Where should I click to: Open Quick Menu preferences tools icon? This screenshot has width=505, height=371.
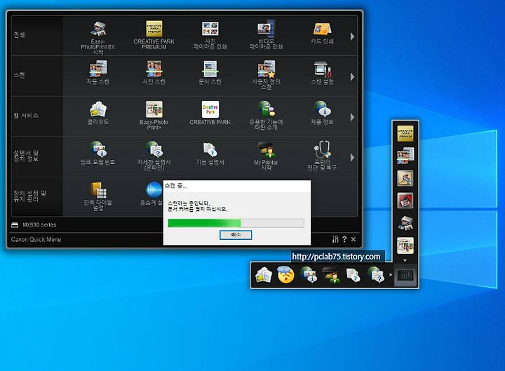pyautogui.click(x=335, y=239)
